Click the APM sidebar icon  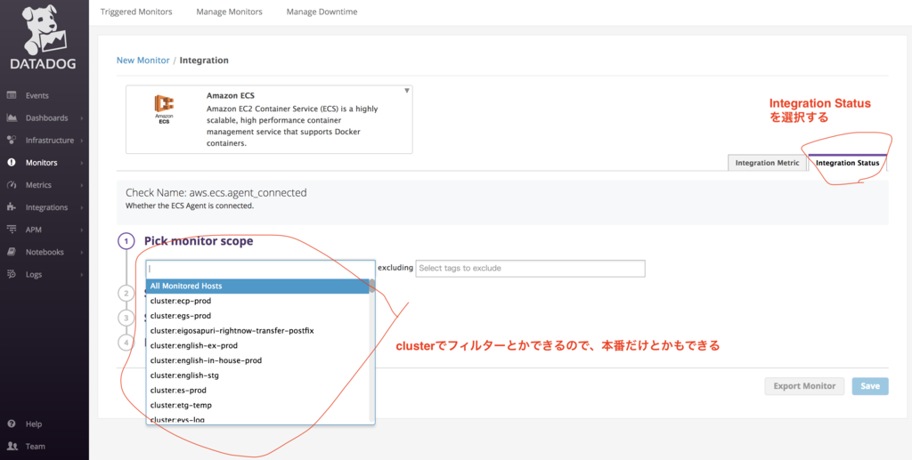coord(12,230)
